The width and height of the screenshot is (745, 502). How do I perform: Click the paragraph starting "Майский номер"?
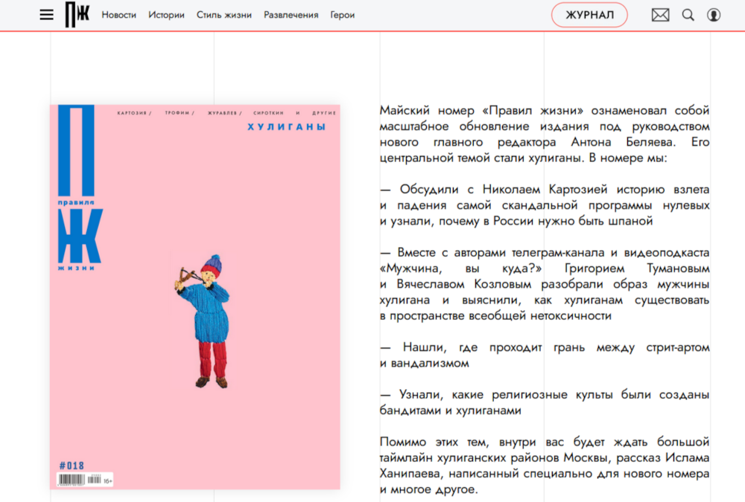click(545, 134)
